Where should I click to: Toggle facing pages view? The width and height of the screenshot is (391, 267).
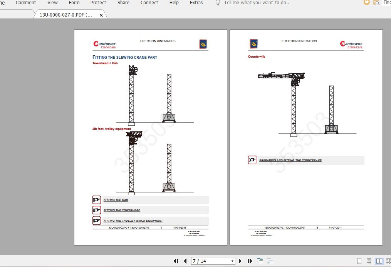coord(379,261)
